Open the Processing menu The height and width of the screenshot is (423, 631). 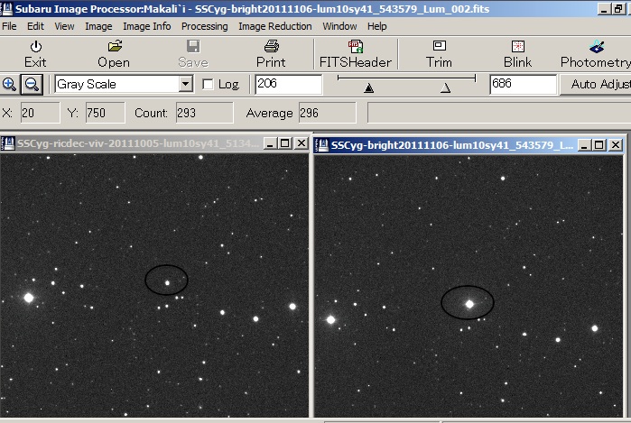point(204,26)
